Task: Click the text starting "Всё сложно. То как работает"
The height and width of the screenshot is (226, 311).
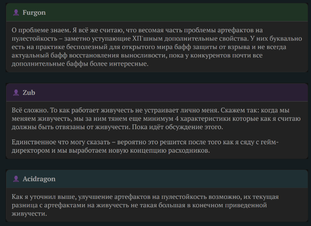Action: coord(156,118)
